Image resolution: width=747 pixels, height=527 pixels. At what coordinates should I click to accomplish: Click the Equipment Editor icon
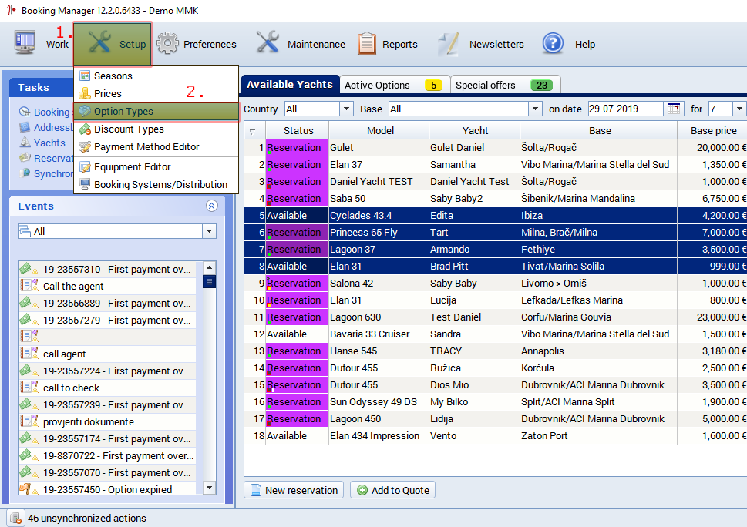click(85, 166)
